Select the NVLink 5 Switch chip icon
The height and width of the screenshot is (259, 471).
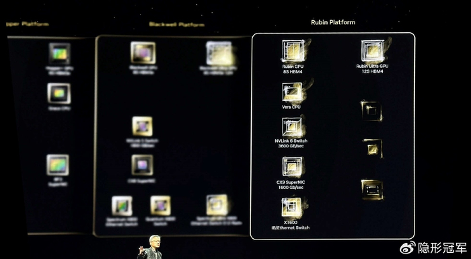coord(143,126)
